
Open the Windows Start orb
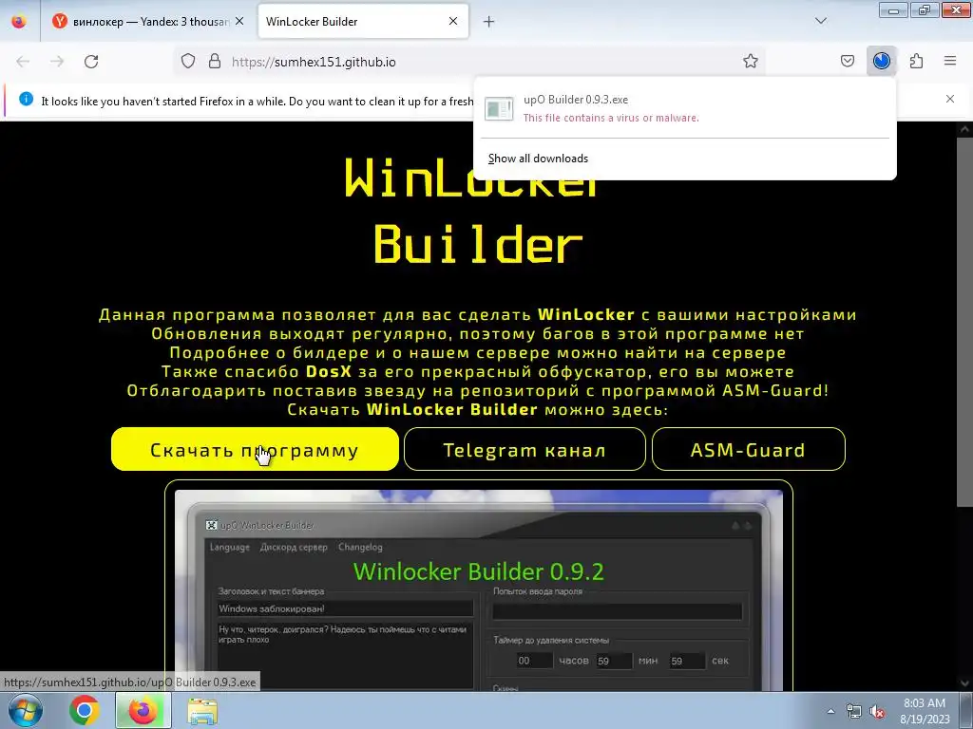click(x=25, y=710)
